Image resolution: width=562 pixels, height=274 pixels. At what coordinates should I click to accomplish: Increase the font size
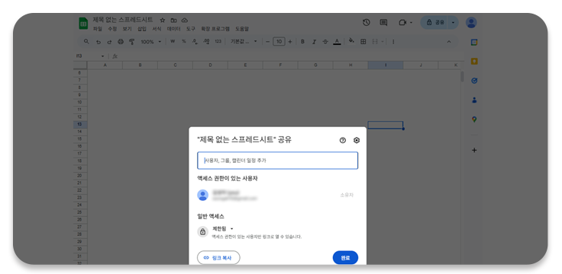click(x=289, y=42)
